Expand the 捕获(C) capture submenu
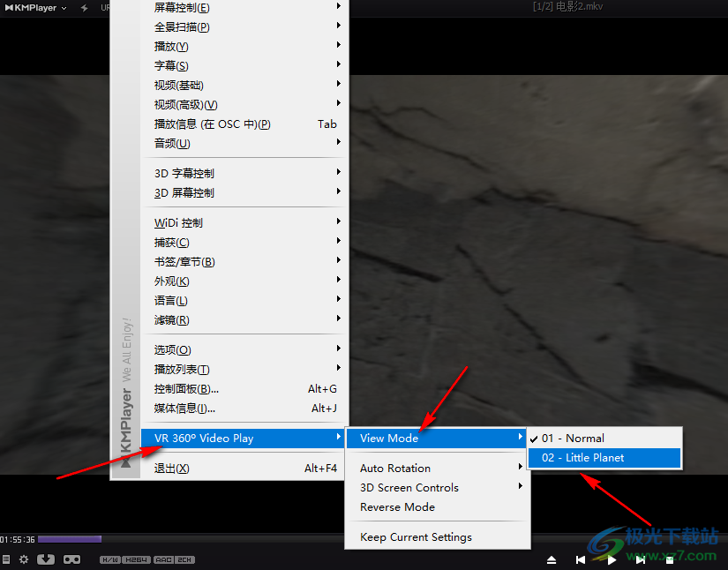 point(244,242)
